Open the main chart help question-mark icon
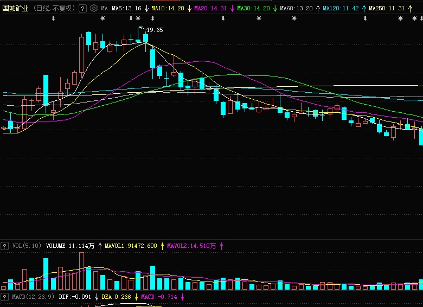Image resolution: width=423 pixels, height=307 pixels. [x=82, y=9]
